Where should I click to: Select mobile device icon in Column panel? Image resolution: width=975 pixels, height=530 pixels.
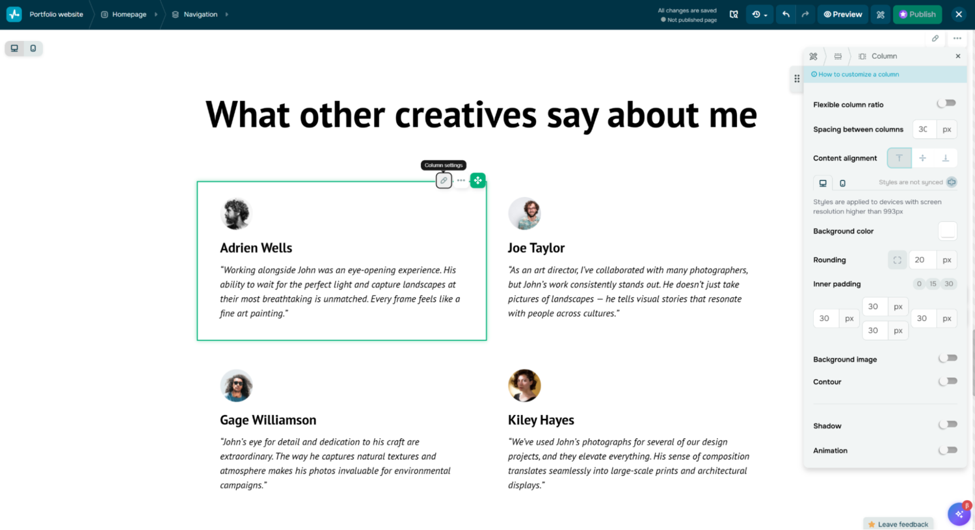pos(842,183)
